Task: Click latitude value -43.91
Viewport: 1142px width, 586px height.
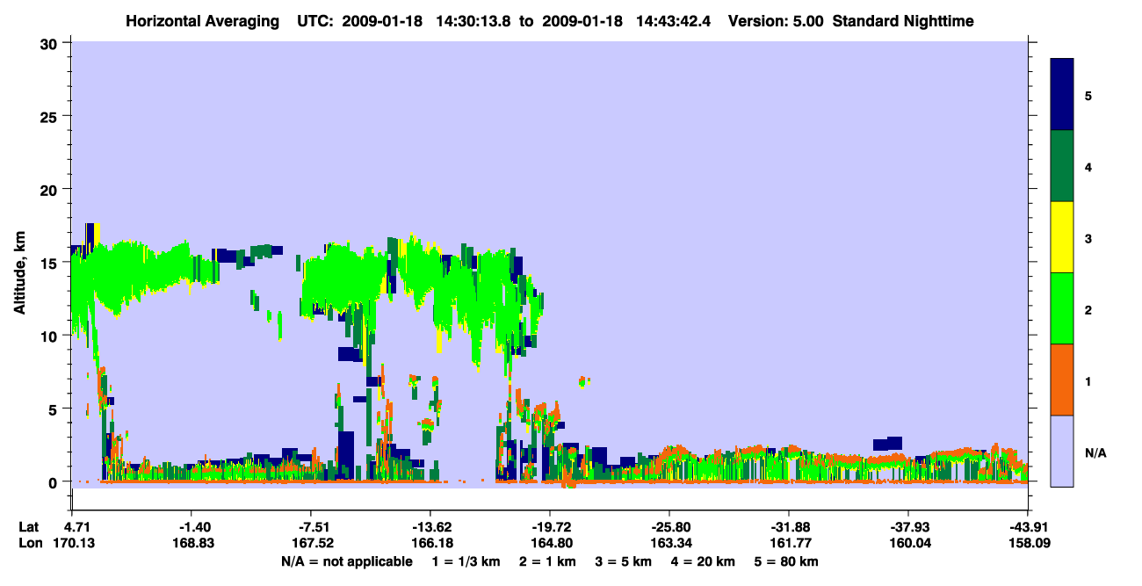Action: tap(1028, 526)
